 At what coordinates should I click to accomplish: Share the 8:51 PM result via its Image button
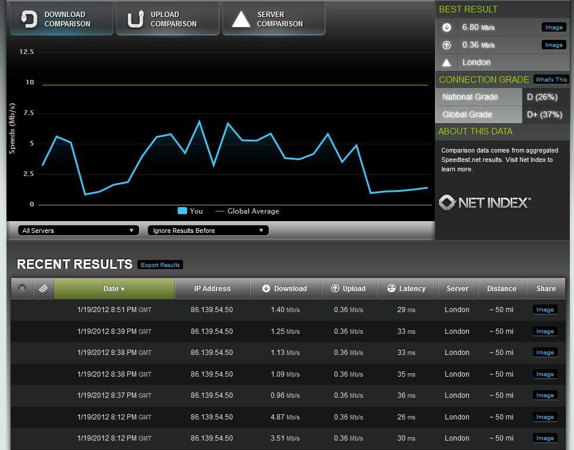545,309
